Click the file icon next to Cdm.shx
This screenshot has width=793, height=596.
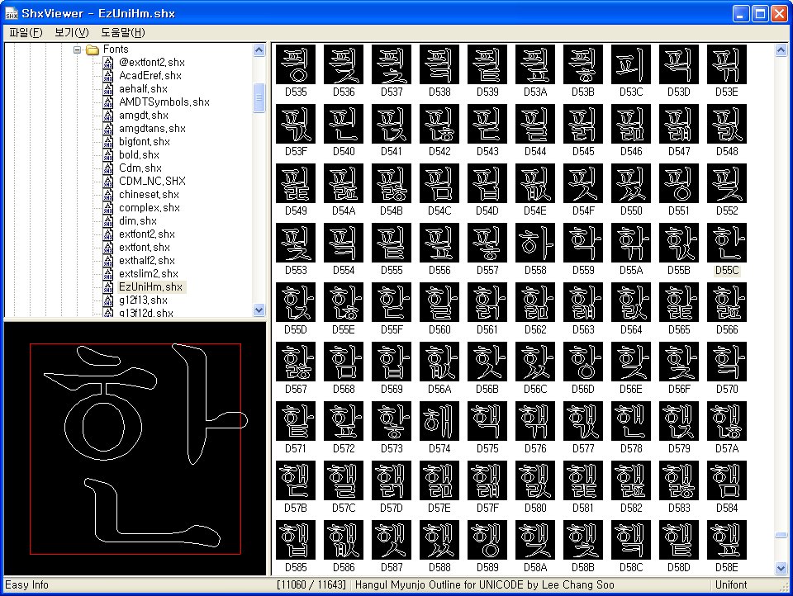108,168
